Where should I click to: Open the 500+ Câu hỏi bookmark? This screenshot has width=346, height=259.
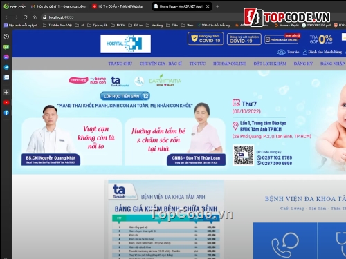(x=215, y=26)
